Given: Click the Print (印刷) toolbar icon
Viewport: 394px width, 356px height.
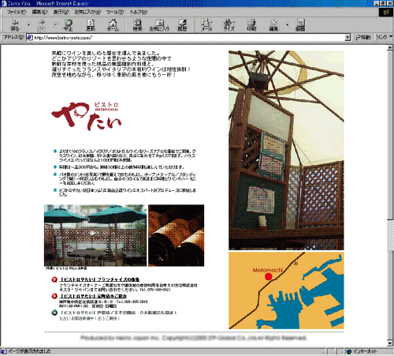Looking at the screenshot, I should (251, 25).
